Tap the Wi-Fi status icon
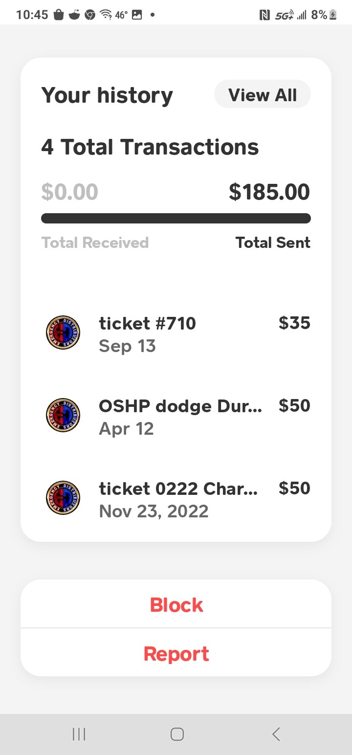 (x=105, y=15)
